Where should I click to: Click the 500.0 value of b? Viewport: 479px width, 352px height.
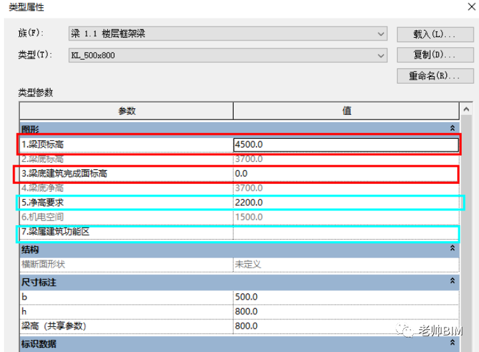click(x=346, y=297)
